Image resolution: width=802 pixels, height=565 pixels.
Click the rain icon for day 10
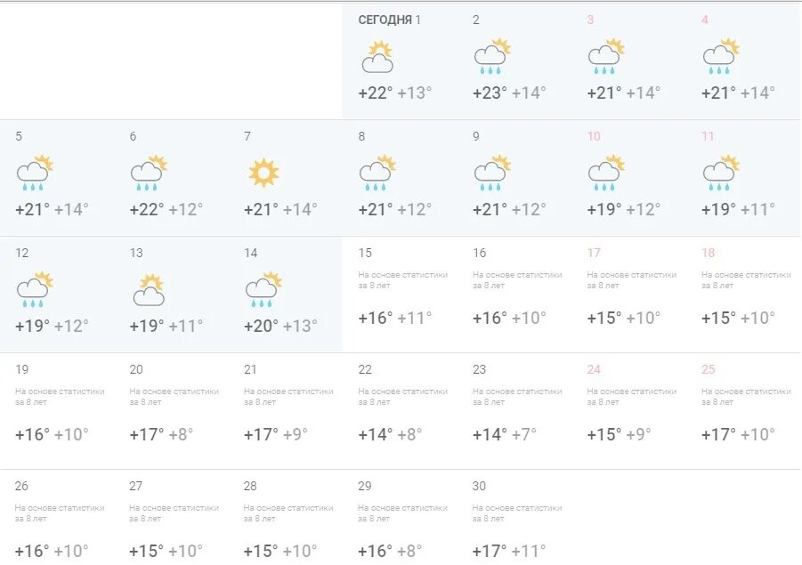point(606,173)
